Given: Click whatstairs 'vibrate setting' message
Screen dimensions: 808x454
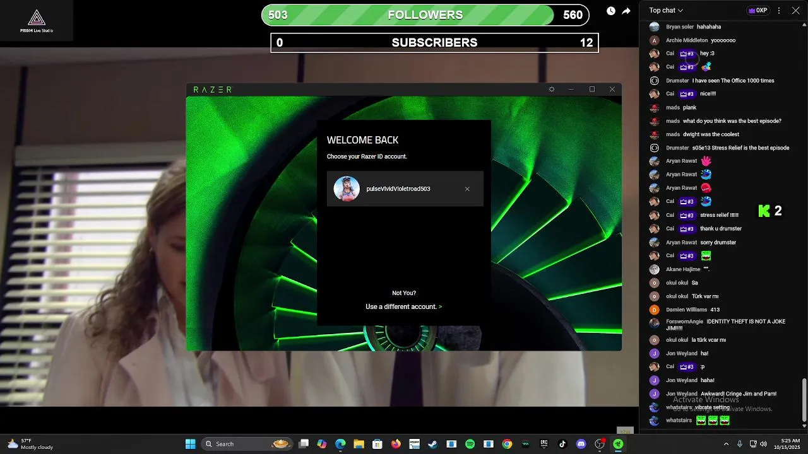Looking at the screenshot, I should [x=712, y=407].
